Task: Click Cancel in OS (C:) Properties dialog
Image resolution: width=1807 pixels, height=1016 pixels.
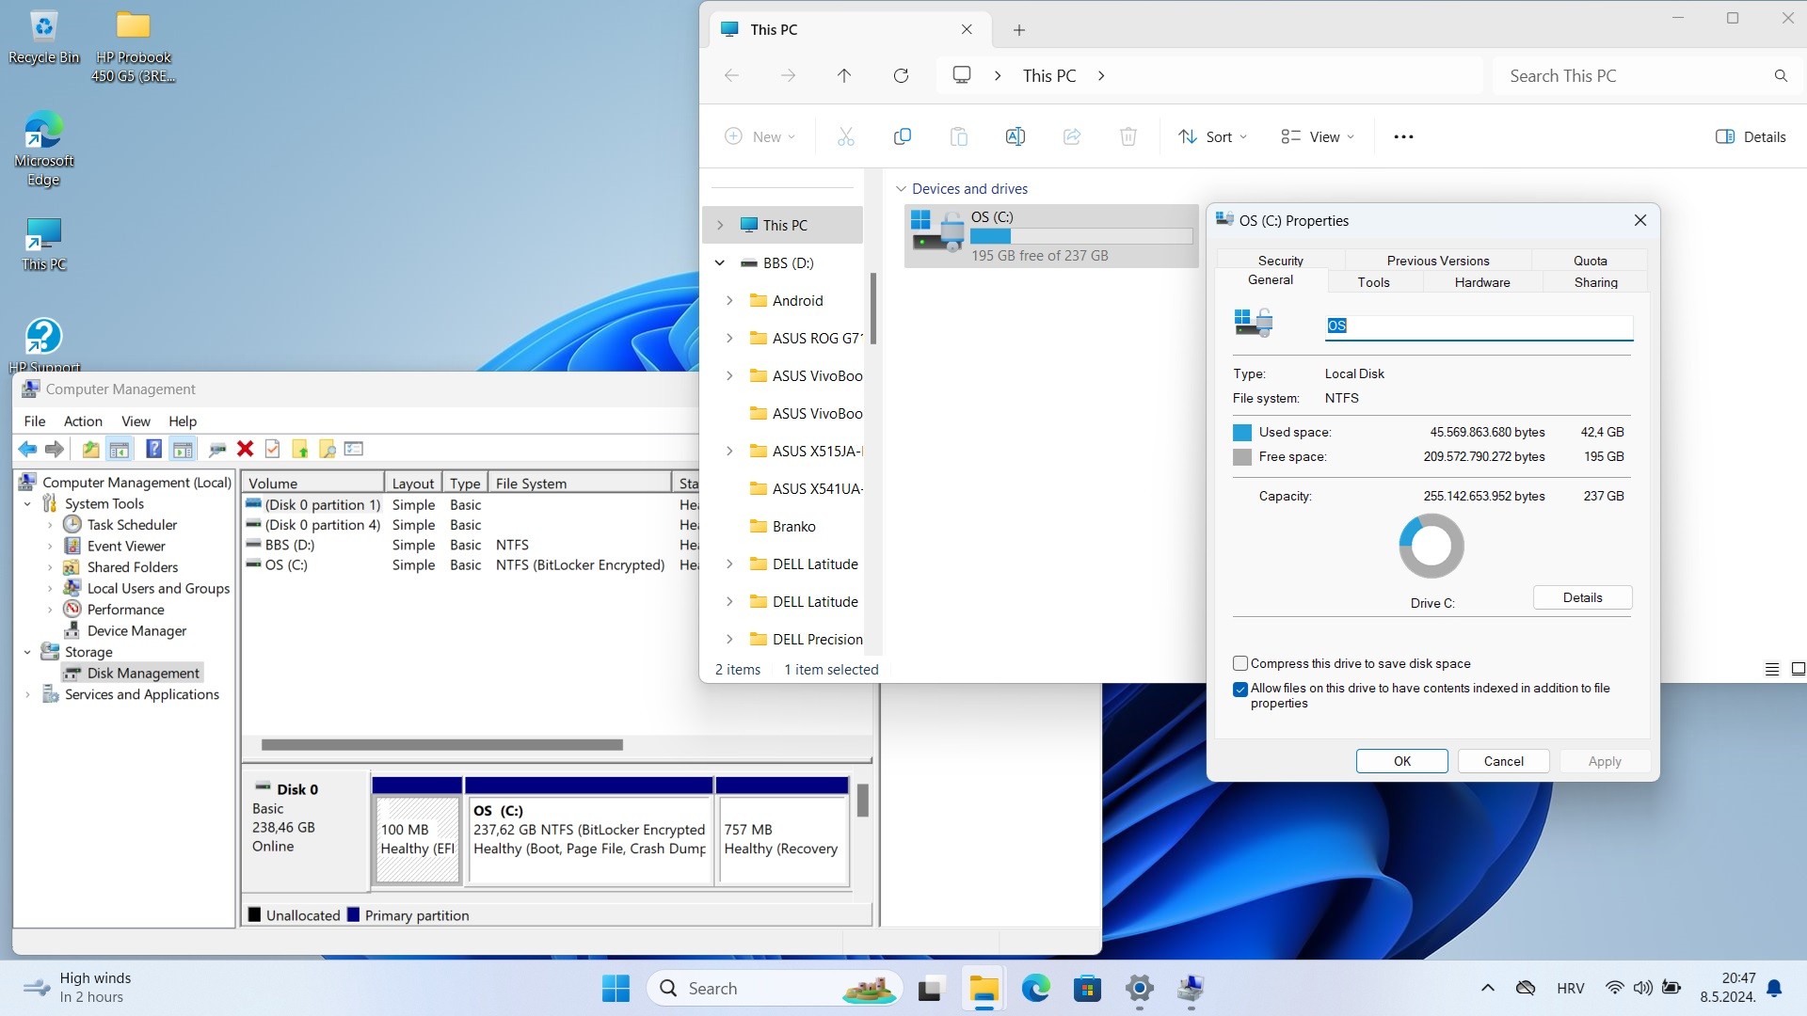Action: [1504, 761]
